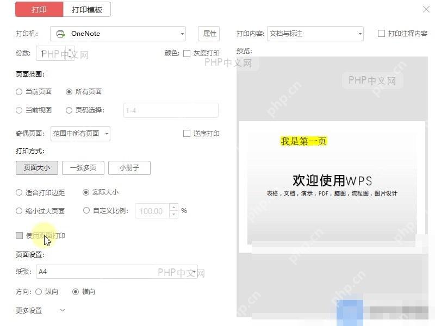Screen dimensions: 435x326
Task: Decrease custom scale with down arrow
Action: [173, 215]
